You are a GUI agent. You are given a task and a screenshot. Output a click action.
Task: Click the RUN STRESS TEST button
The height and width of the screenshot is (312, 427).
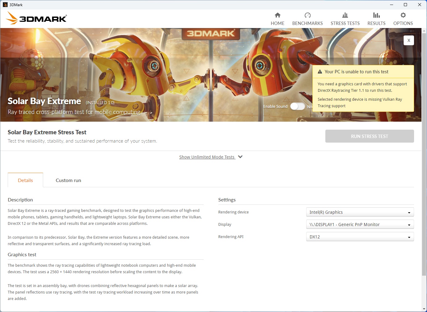pos(369,136)
